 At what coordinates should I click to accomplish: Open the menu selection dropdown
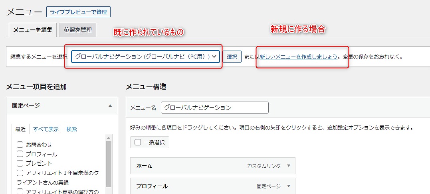click(146, 57)
